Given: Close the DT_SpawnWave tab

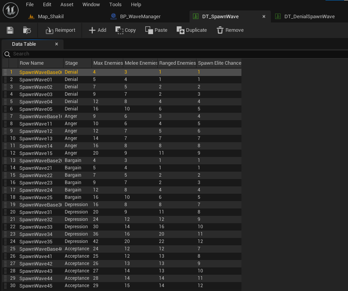Looking at the screenshot, I should click(264, 16).
